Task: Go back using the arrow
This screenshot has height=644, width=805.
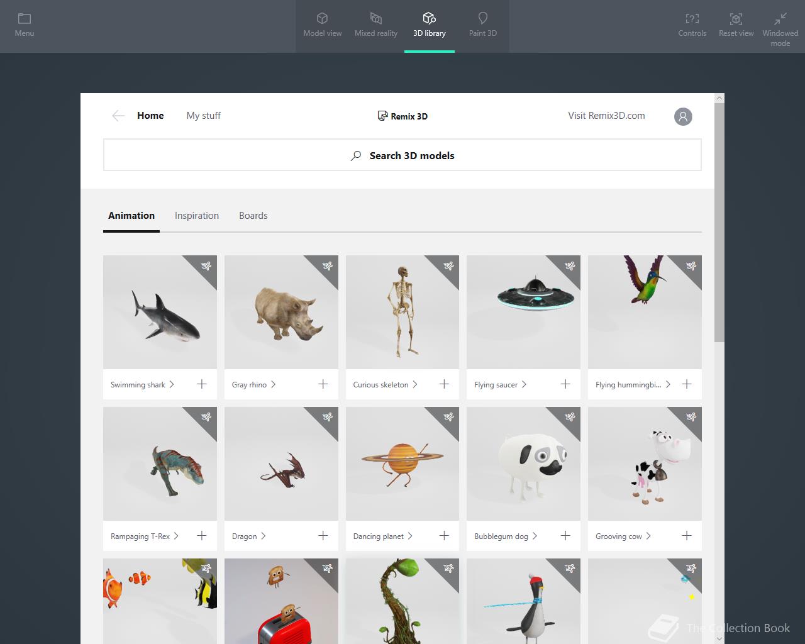Action: 118,116
